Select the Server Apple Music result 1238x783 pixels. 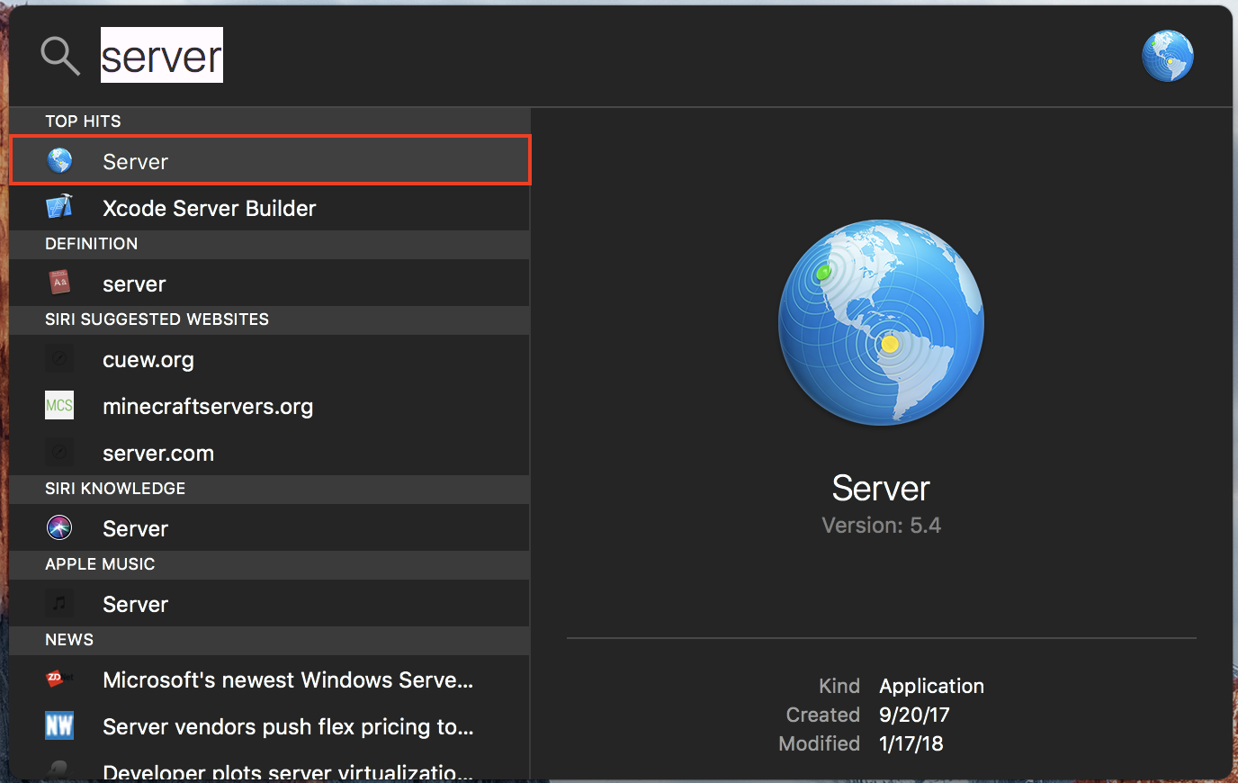pyautogui.click(x=135, y=605)
